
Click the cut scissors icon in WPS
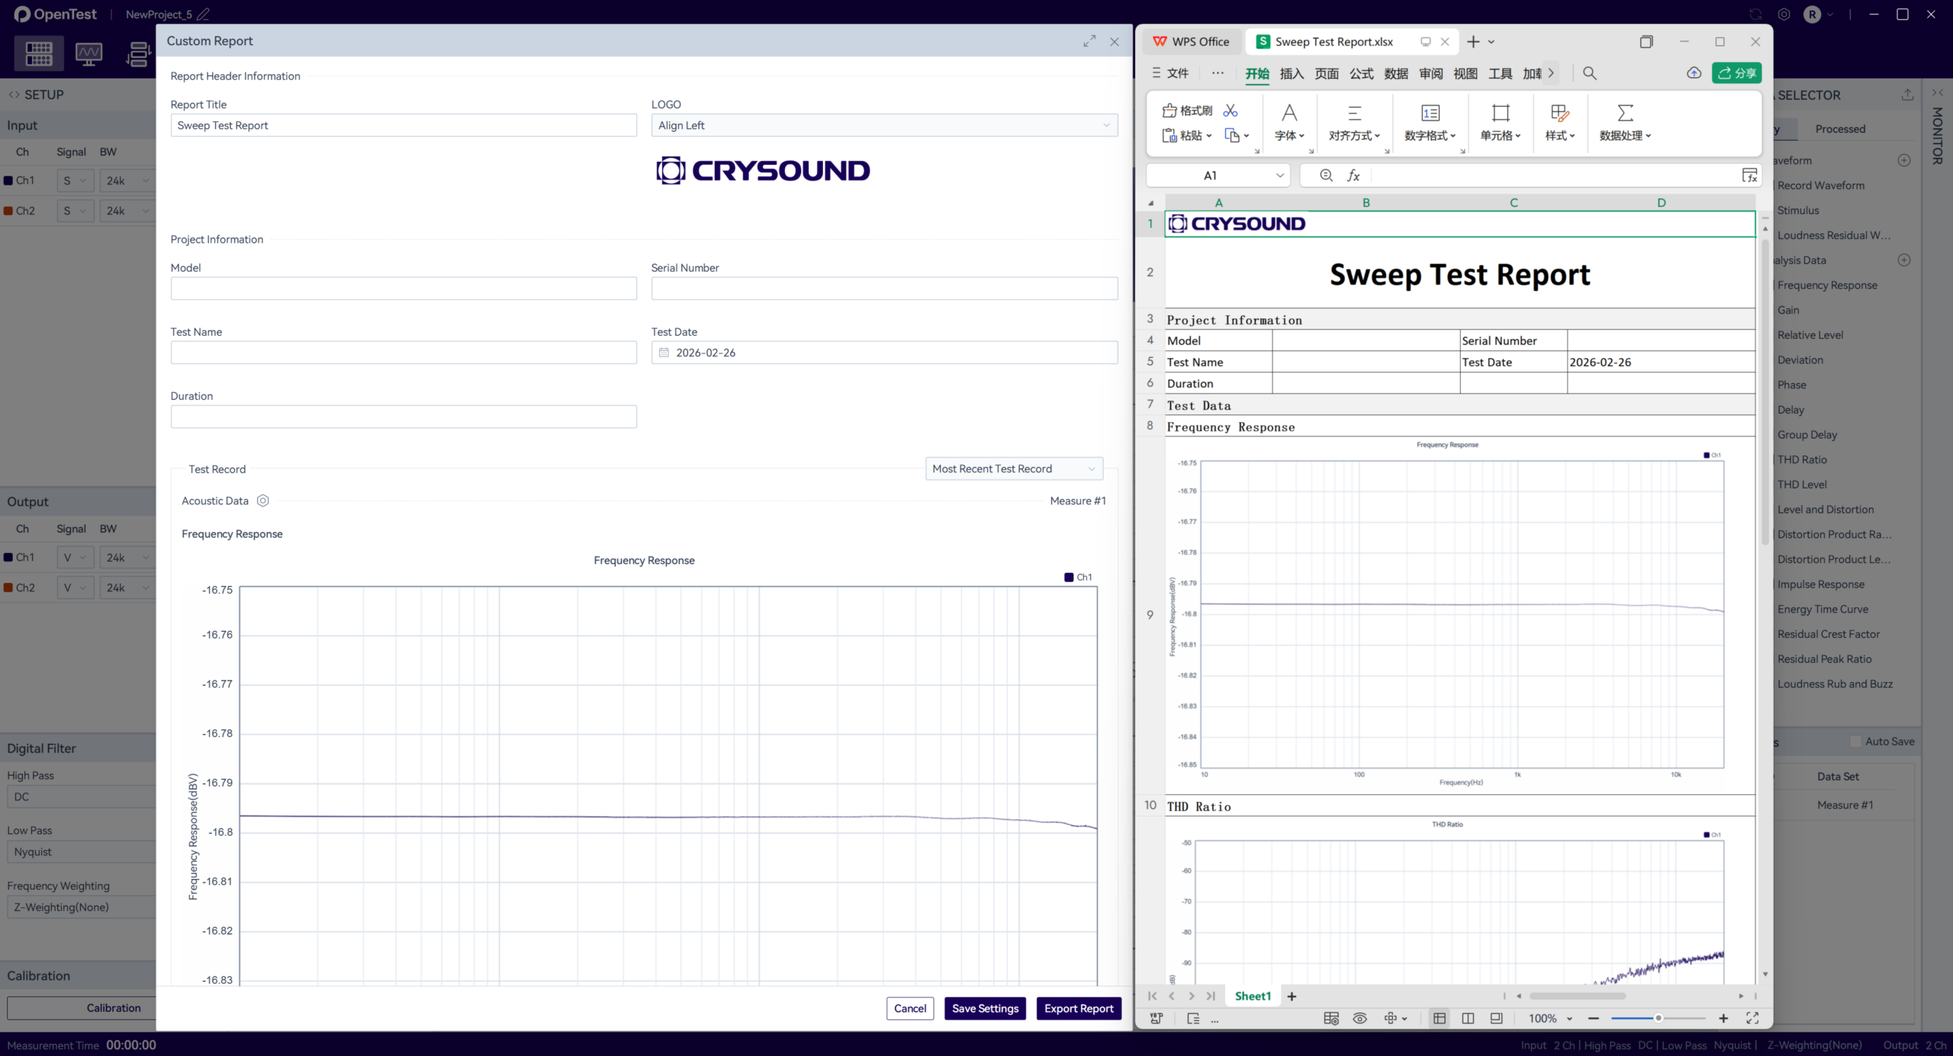click(x=1231, y=111)
